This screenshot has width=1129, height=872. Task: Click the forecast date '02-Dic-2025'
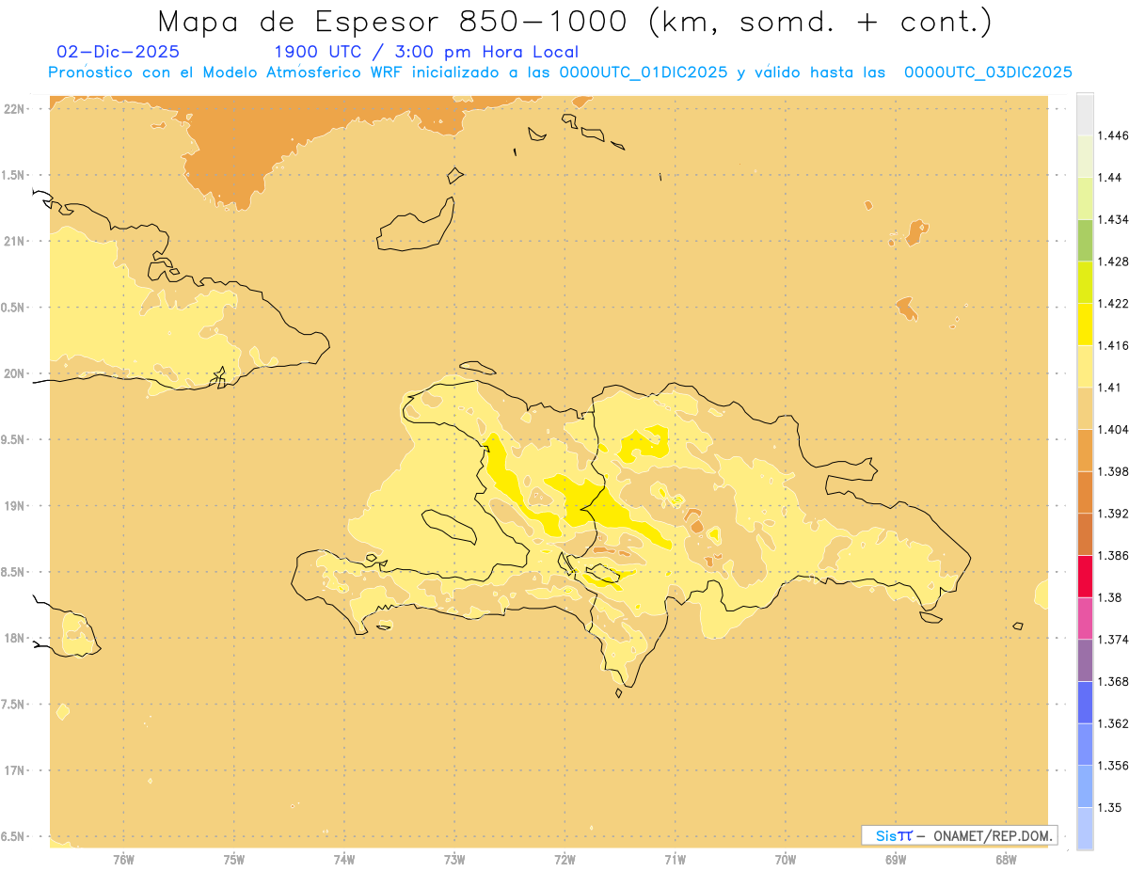click(x=118, y=53)
